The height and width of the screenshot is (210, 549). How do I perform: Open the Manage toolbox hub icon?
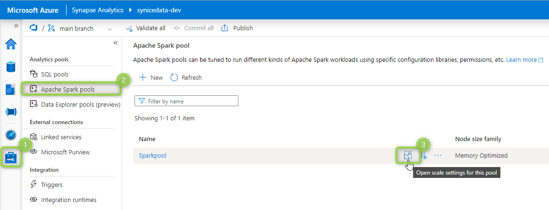click(x=11, y=158)
